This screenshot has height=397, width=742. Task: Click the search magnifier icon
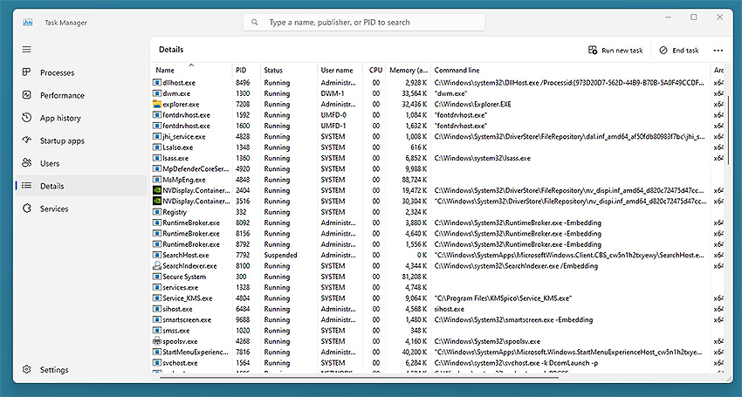click(255, 22)
